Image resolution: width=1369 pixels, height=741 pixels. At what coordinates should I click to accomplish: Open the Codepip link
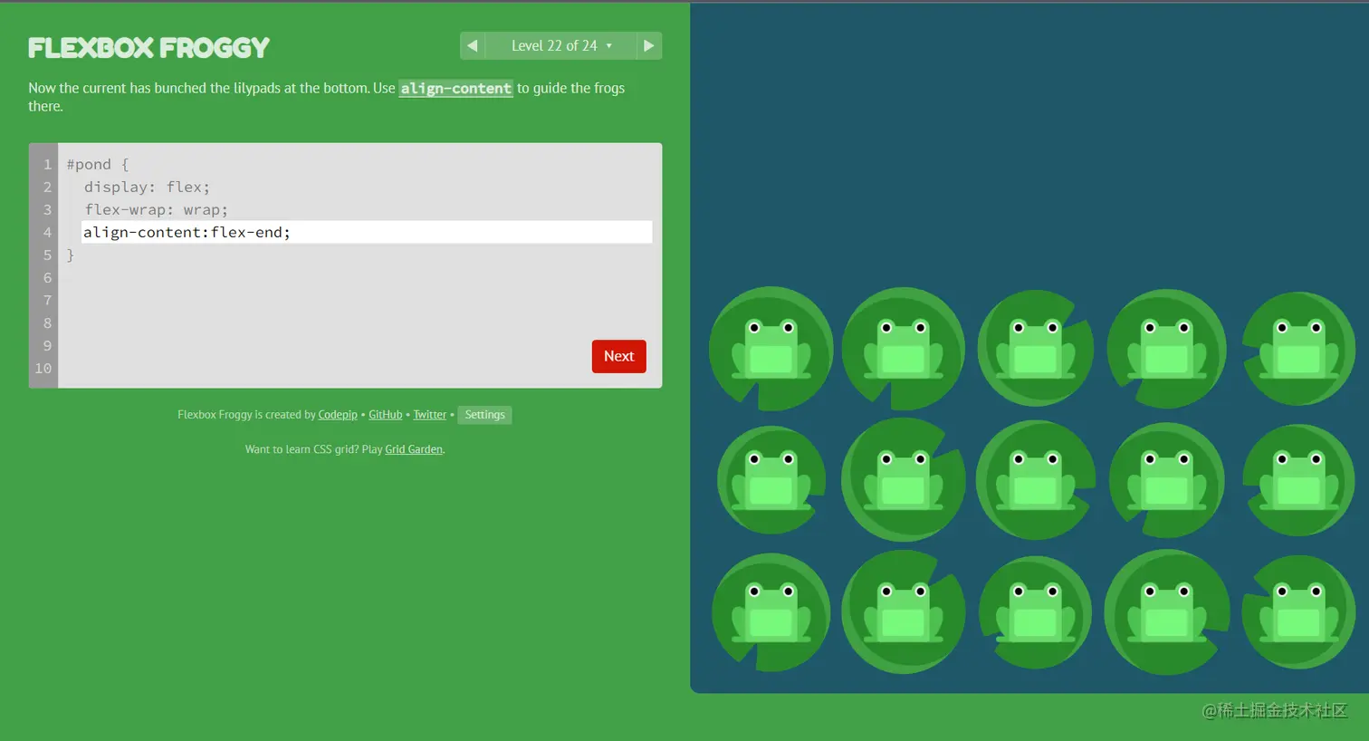[338, 415]
